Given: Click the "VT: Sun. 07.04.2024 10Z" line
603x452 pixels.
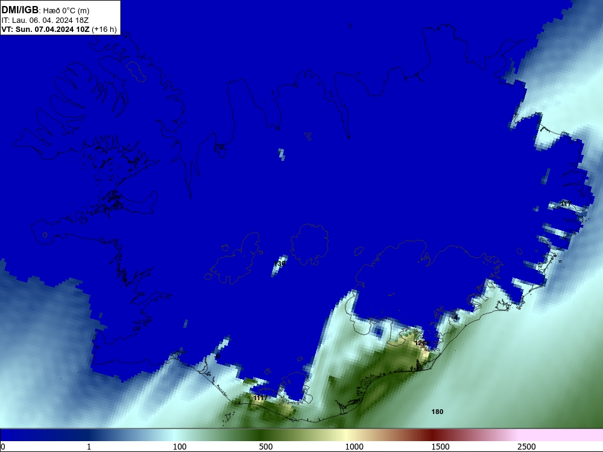Looking at the screenshot, I should tap(45, 29).
